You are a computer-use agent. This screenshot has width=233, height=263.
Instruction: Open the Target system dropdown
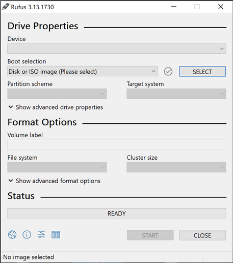[x=176, y=94]
